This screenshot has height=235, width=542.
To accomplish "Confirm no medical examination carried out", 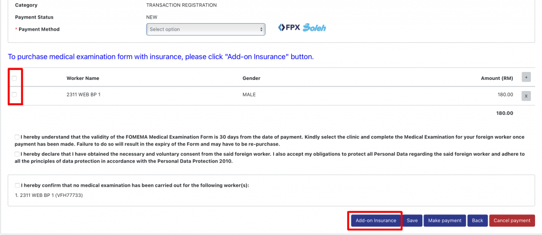I will pyautogui.click(x=18, y=185).
